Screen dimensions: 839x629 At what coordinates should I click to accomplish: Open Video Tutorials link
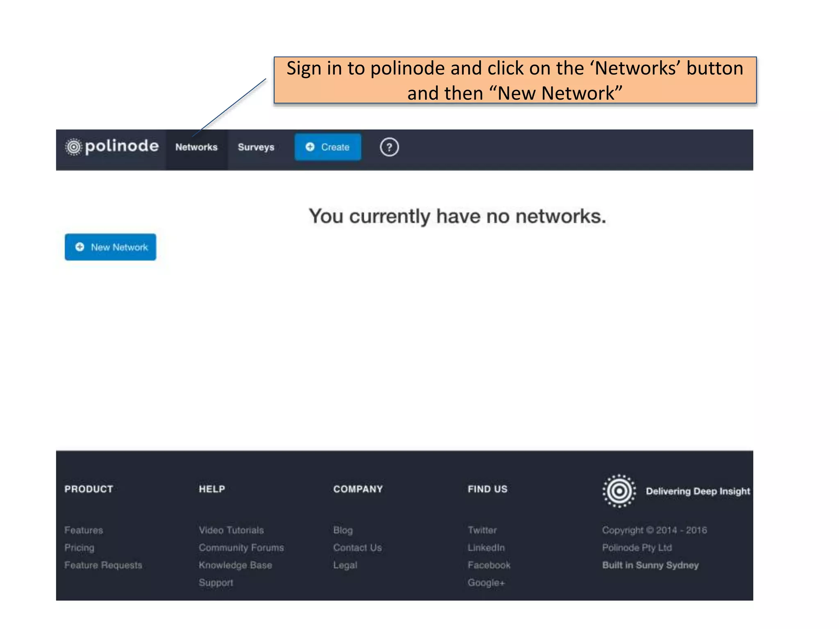(x=231, y=530)
